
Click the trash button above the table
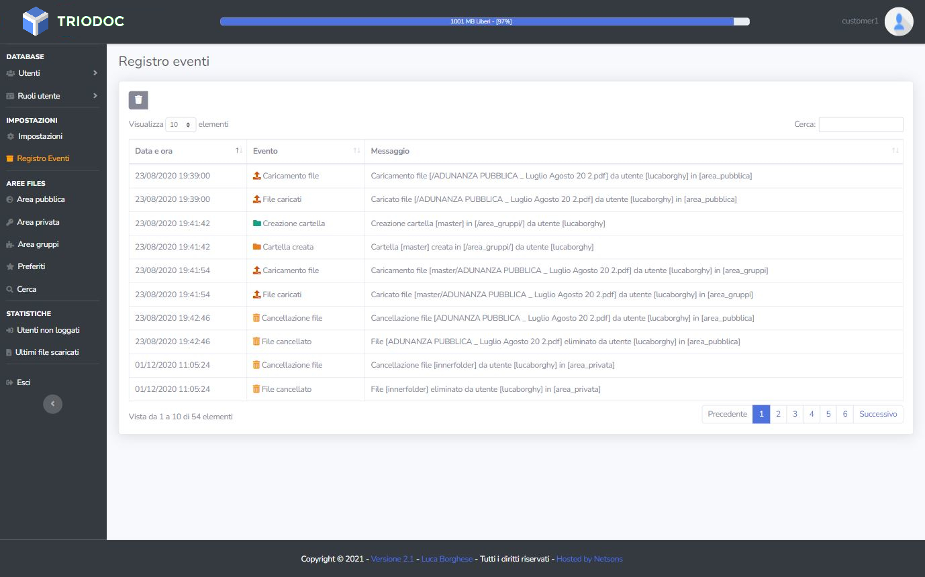138,100
